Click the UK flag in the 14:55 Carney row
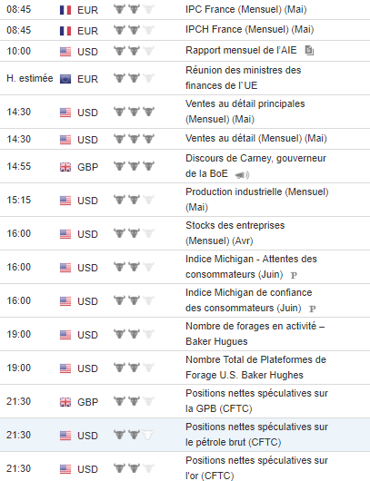The width and height of the screenshot is (370, 481). (x=65, y=167)
